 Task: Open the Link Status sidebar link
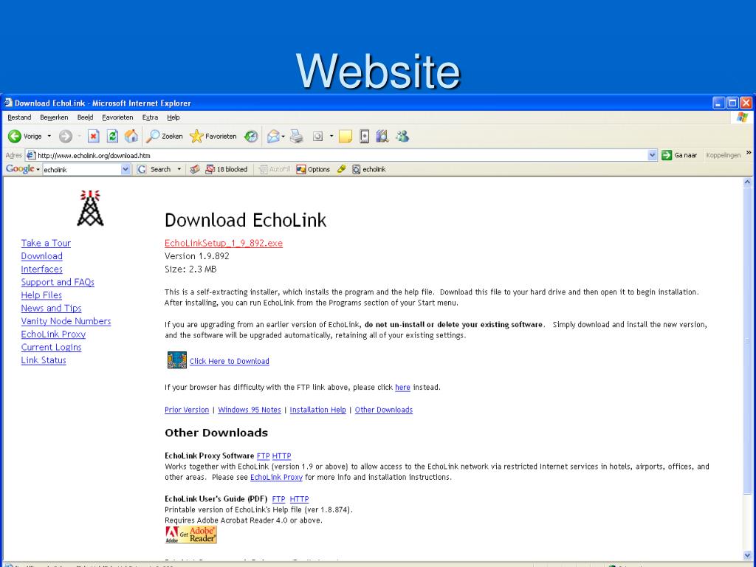[x=44, y=360]
